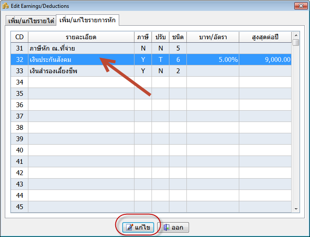
Task: Click the app icon in title bar
Action: point(6,6)
